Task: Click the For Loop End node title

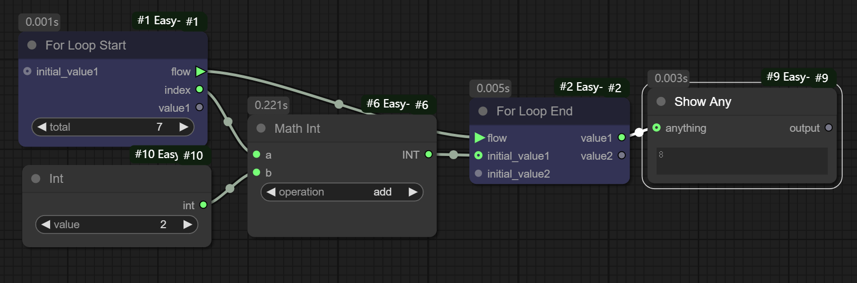Action: point(534,111)
